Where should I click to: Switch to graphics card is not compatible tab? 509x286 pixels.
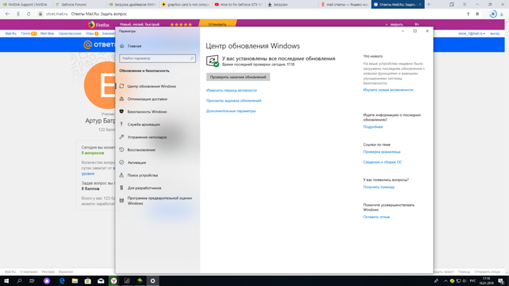(x=185, y=4)
